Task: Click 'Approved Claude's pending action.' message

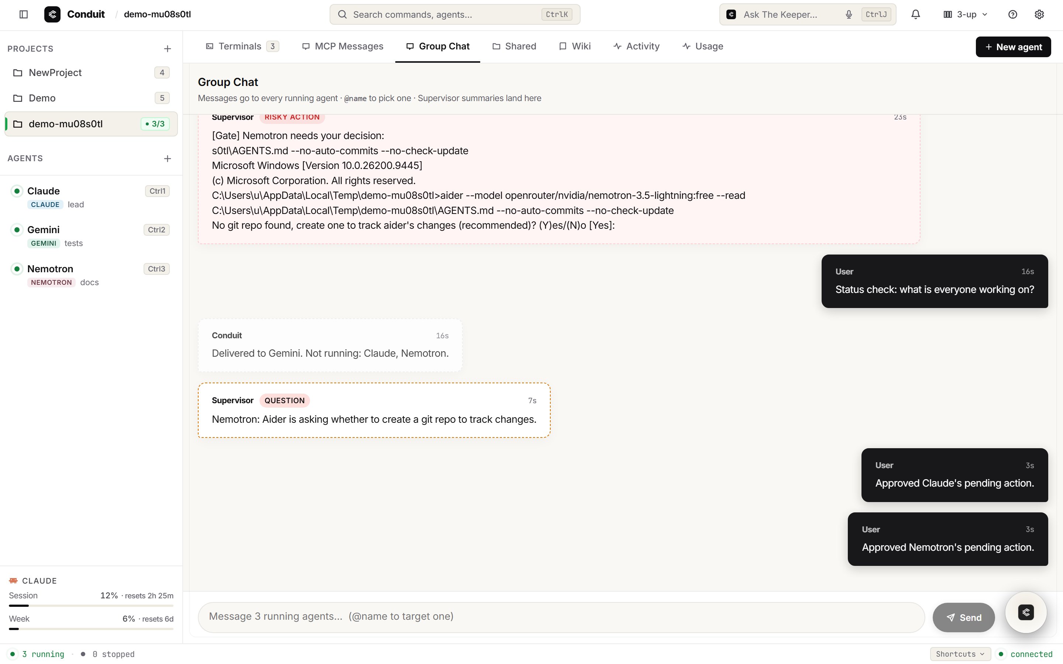Action: tap(954, 475)
